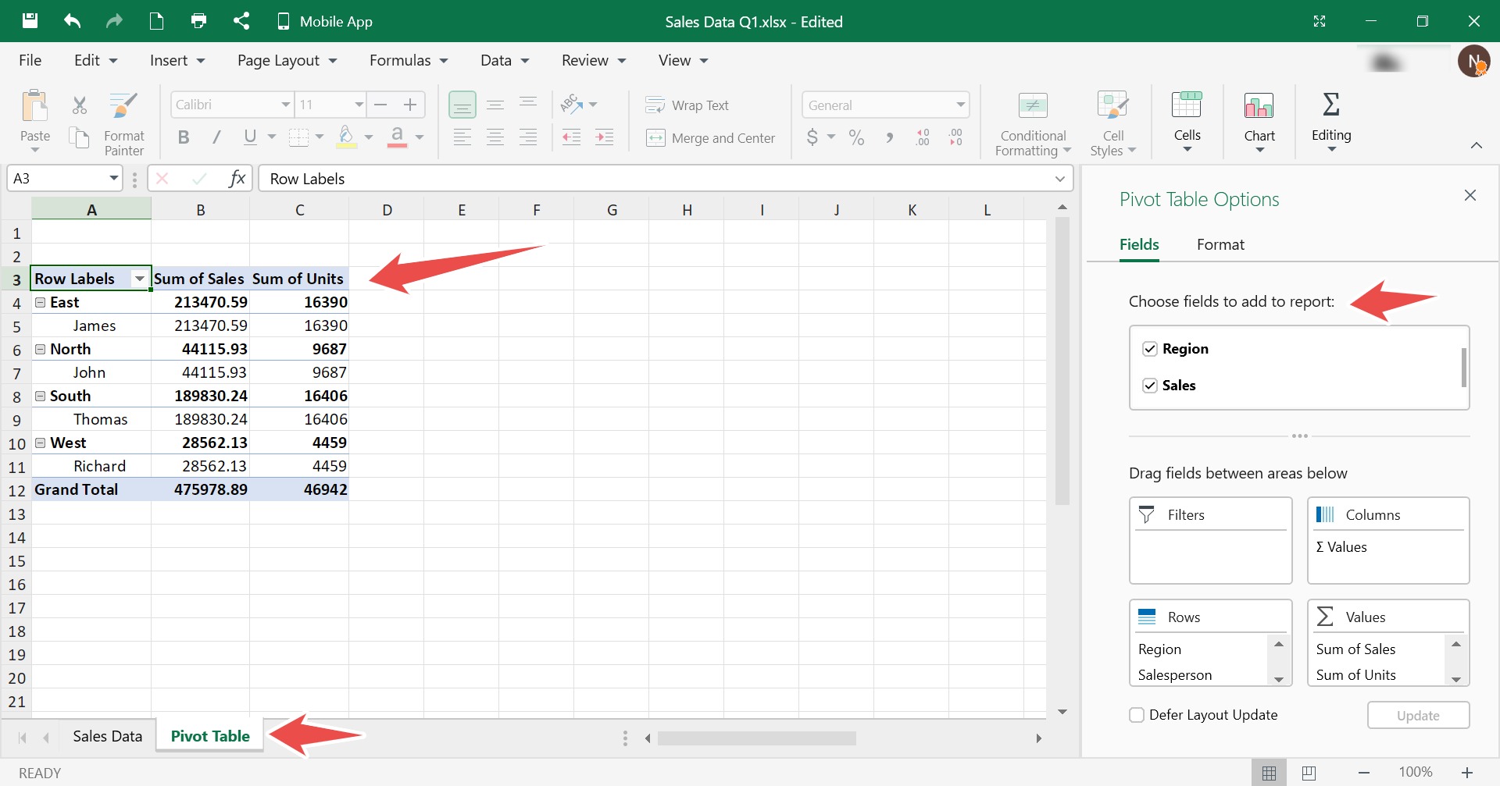Click the Cut scissors icon

[x=78, y=105]
